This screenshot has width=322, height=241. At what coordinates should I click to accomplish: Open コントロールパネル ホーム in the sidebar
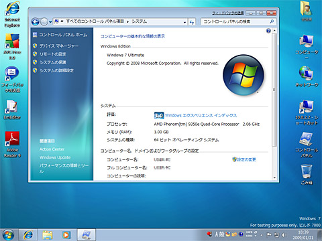(x=63, y=35)
